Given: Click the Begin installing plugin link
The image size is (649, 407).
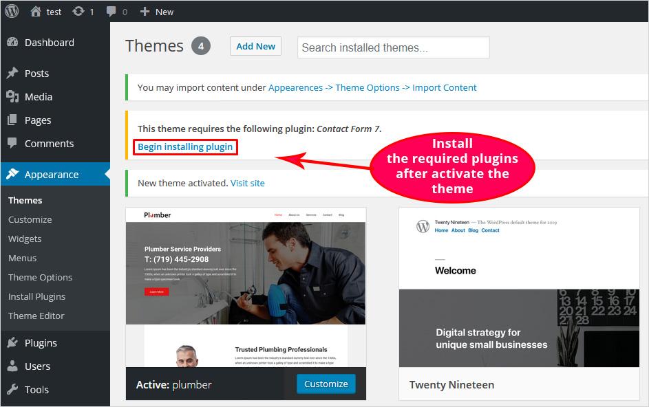Looking at the screenshot, I should (x=185, y=147).
